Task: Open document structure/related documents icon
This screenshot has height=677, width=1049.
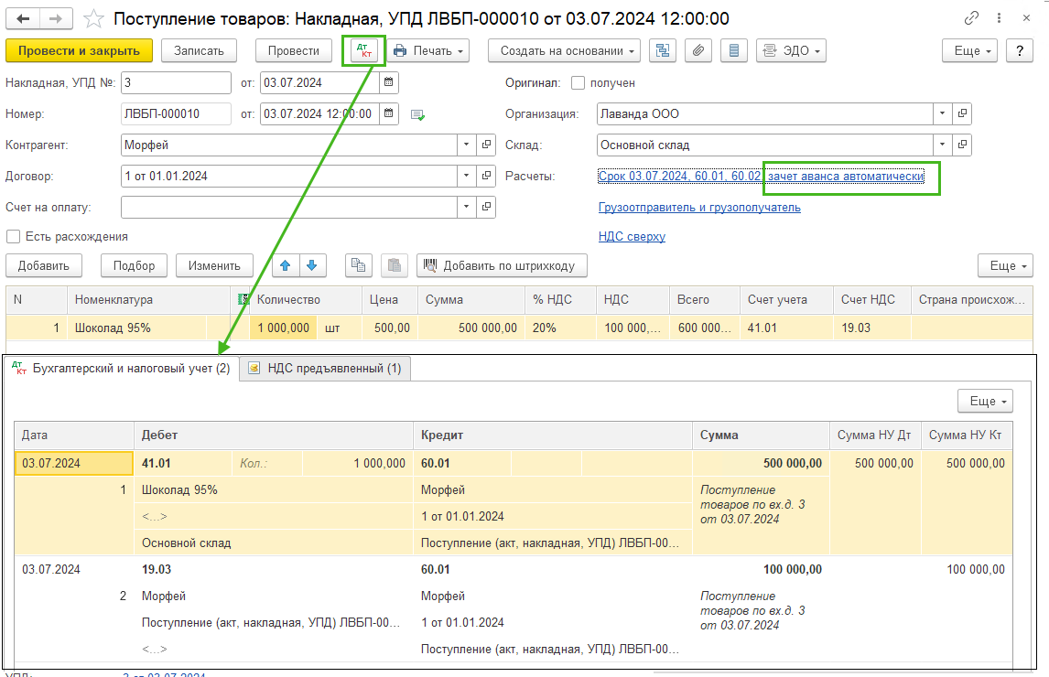Action: click(663, 51)
